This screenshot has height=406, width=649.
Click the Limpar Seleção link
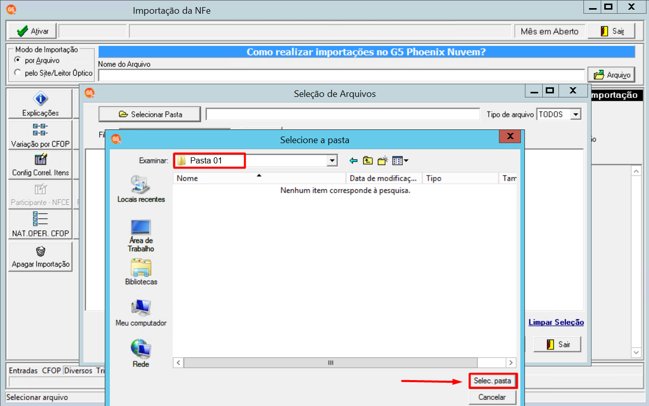coord(556,322)
